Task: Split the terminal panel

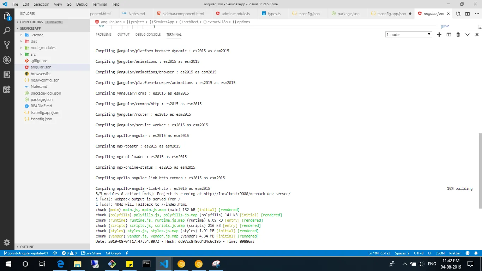Action: click(449, 35)
